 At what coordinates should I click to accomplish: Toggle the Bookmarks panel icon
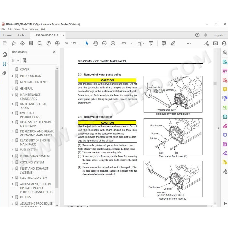[x=4, y=64]
